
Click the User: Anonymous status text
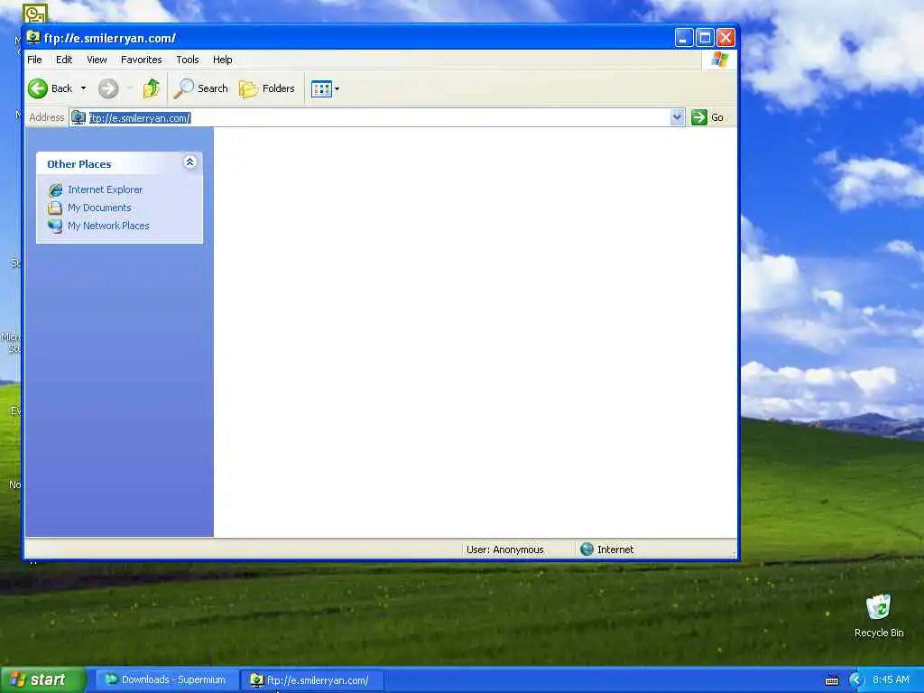[x=505, y=550]
